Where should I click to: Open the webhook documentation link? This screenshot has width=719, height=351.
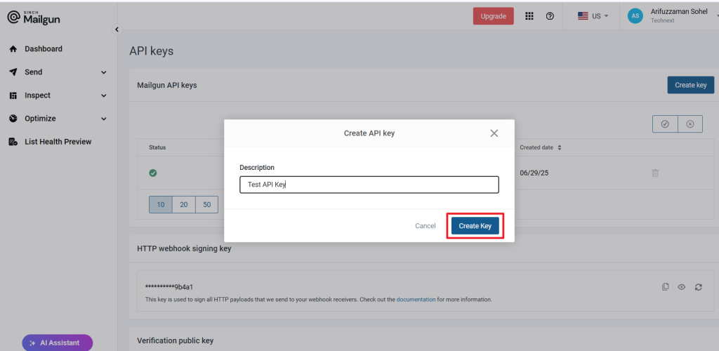tap(416, 300)
